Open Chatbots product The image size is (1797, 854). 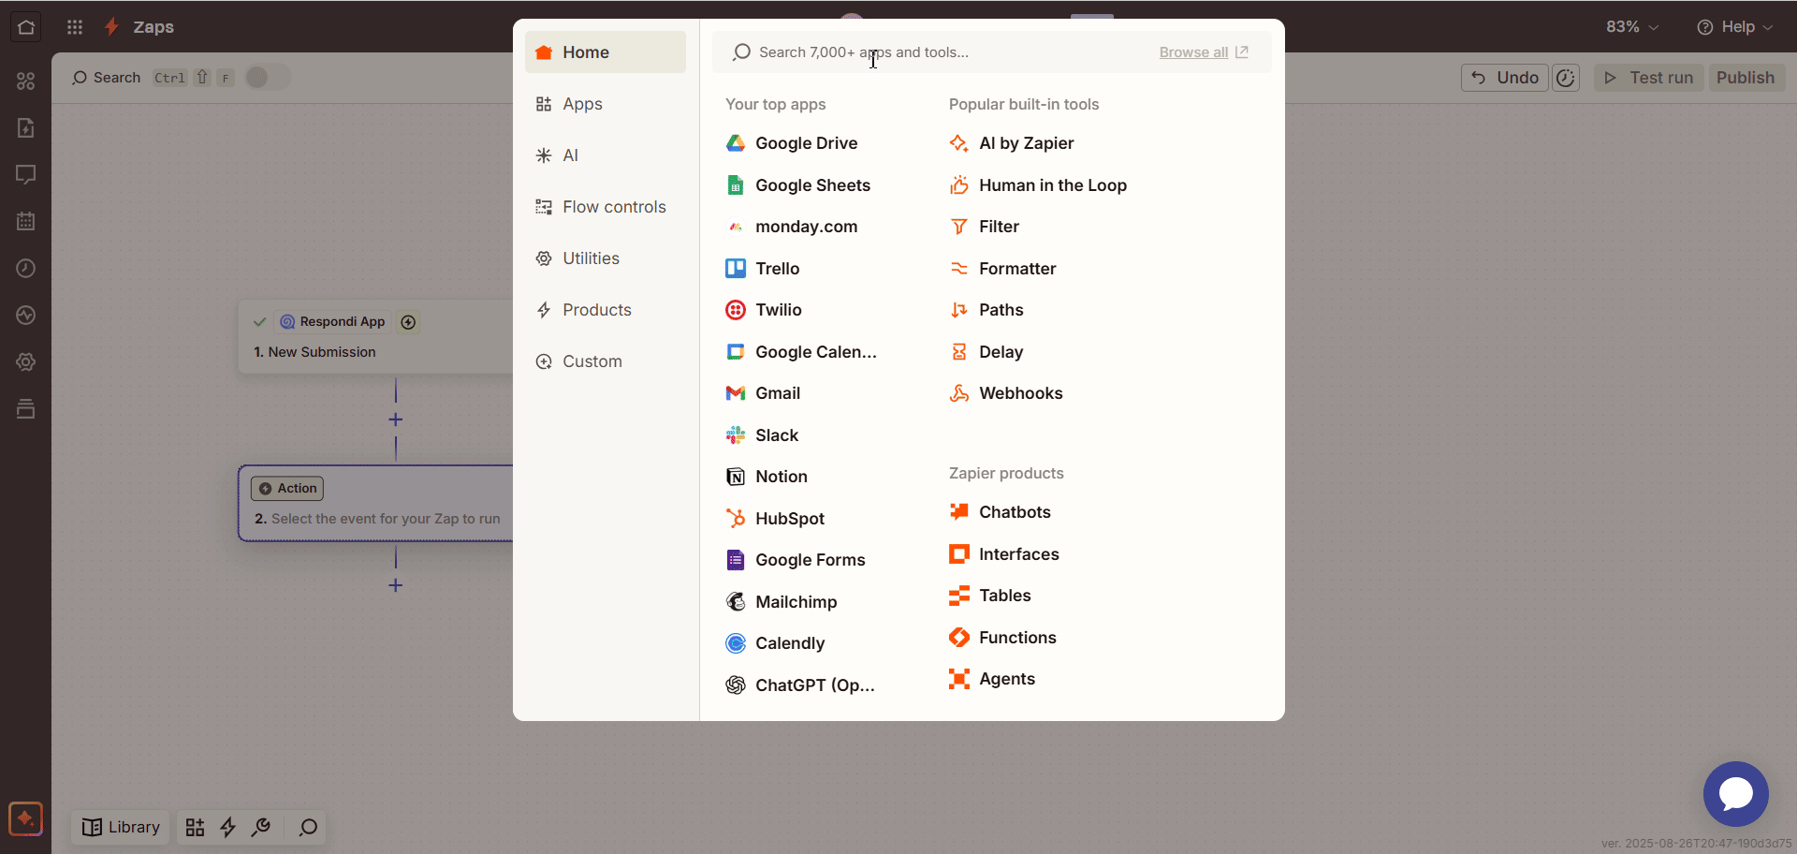pos(1000,512)
